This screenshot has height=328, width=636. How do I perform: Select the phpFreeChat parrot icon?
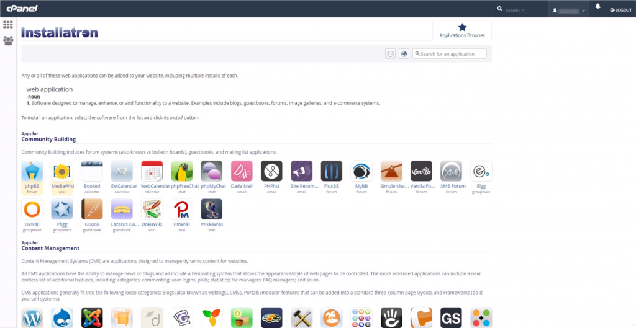click(x=182, y=171)
